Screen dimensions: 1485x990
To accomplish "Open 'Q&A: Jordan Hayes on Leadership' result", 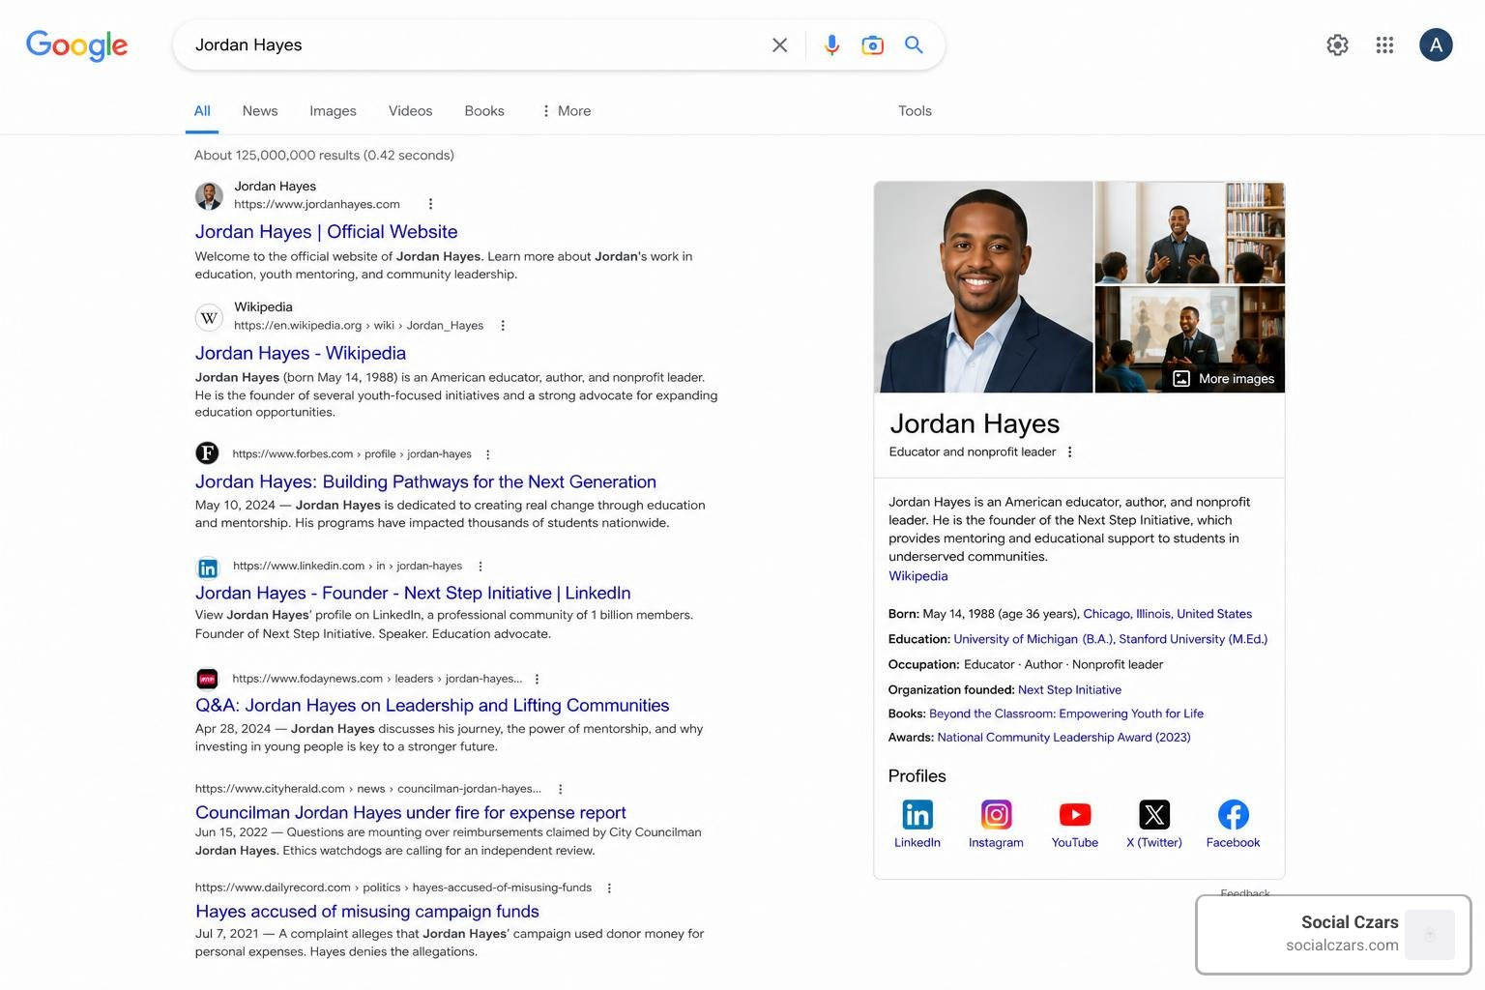I will (432, 705).
